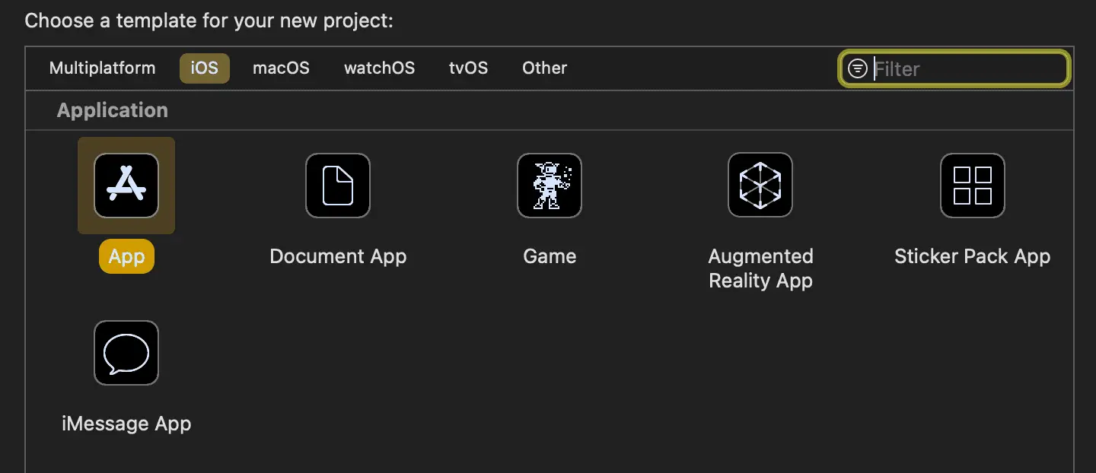
Task: Click the "Document App" label text
Action: 338,257
